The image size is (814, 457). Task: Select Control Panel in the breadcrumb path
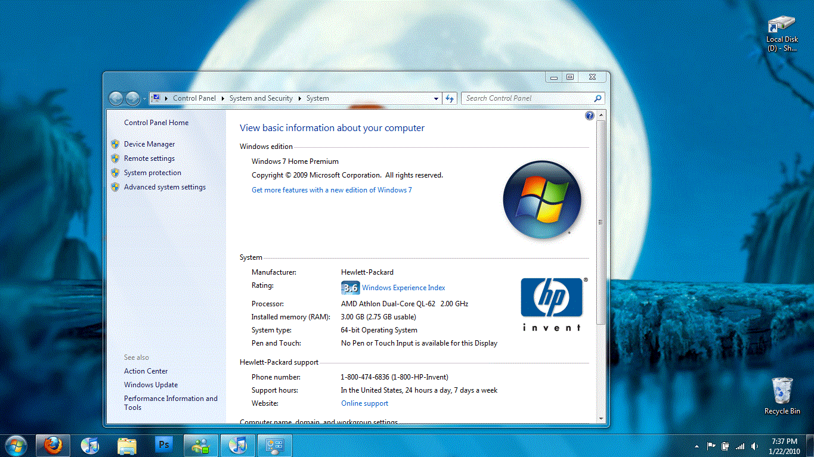pyautogui.click(x=194, y=98)
